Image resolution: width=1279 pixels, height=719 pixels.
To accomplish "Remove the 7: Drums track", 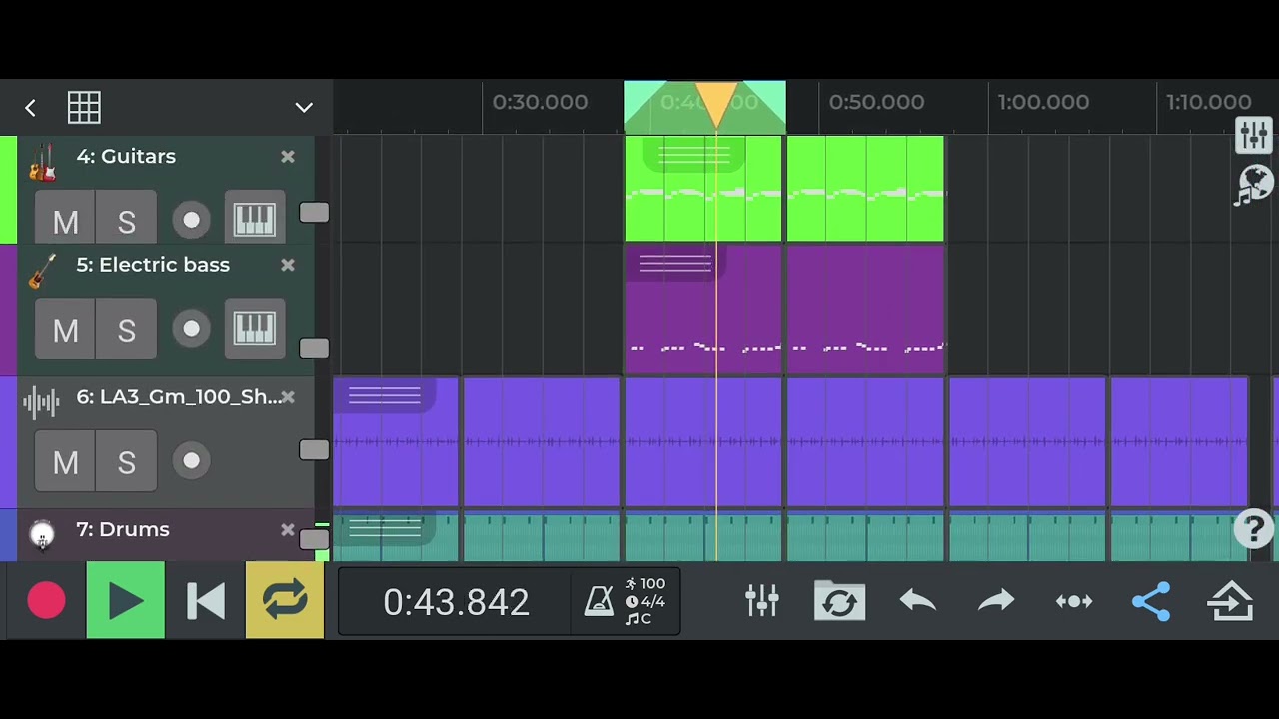I will (x=288, y=530).
